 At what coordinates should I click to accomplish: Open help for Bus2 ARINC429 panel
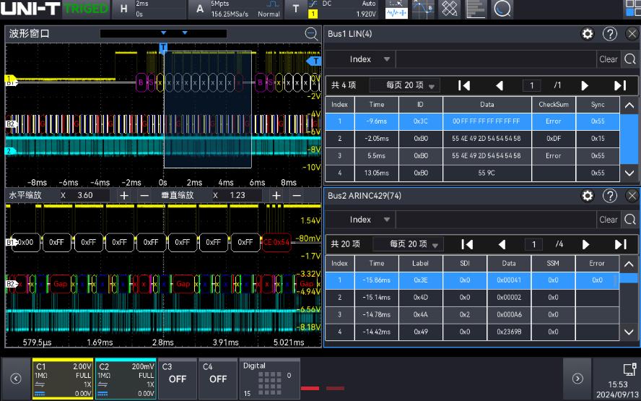point(610,196)
